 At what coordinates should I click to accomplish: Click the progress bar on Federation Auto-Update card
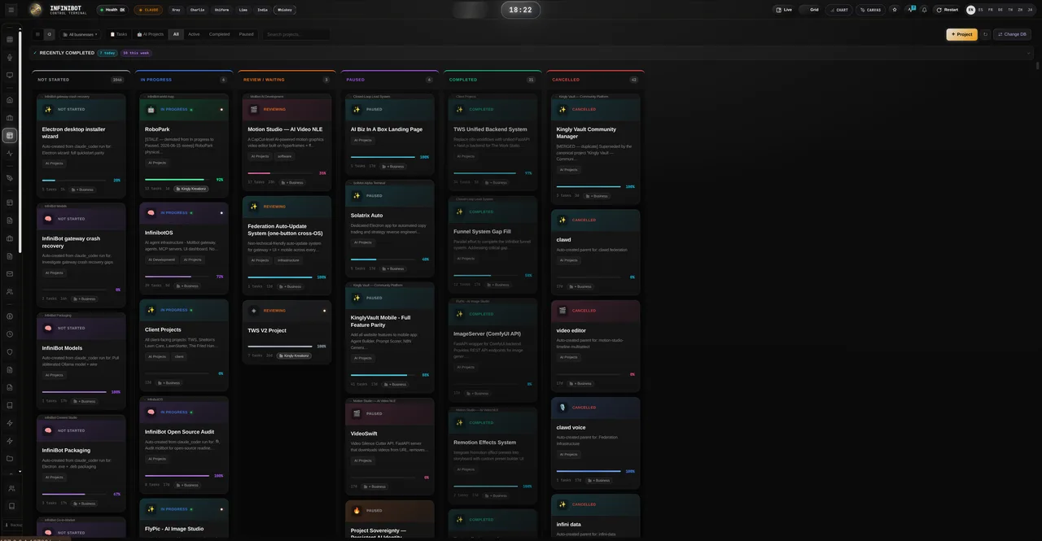point(279,277)
